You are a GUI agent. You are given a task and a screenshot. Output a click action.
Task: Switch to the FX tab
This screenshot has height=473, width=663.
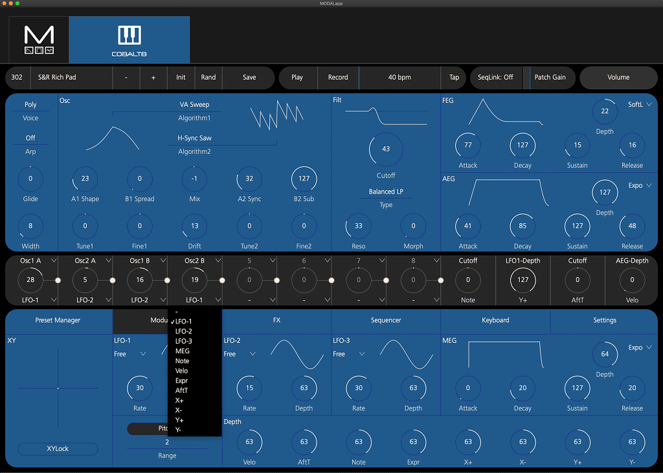point(276,320)
